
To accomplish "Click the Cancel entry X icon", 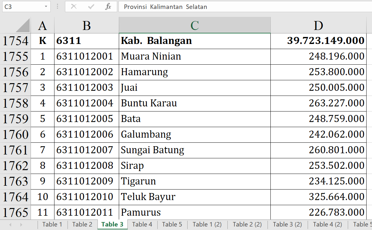I will (x=74, y=7).
